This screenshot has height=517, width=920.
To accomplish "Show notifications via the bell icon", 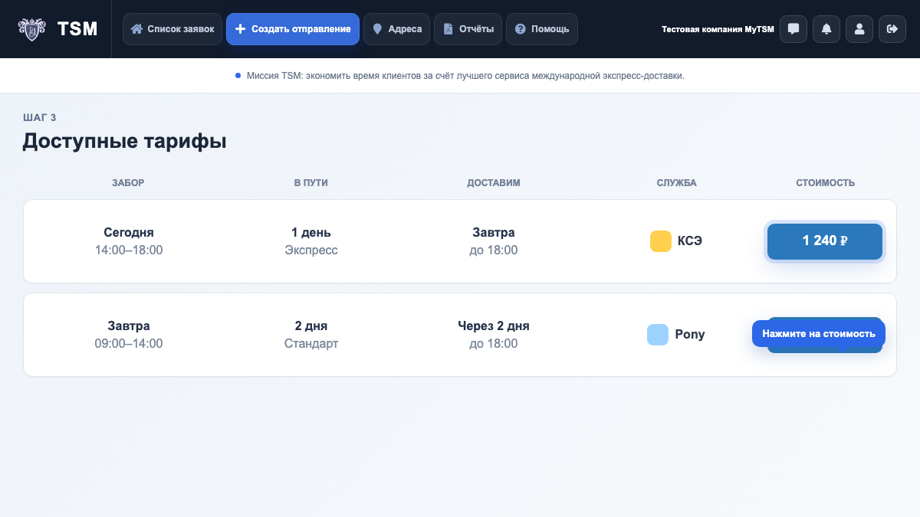I will [826, 29].
